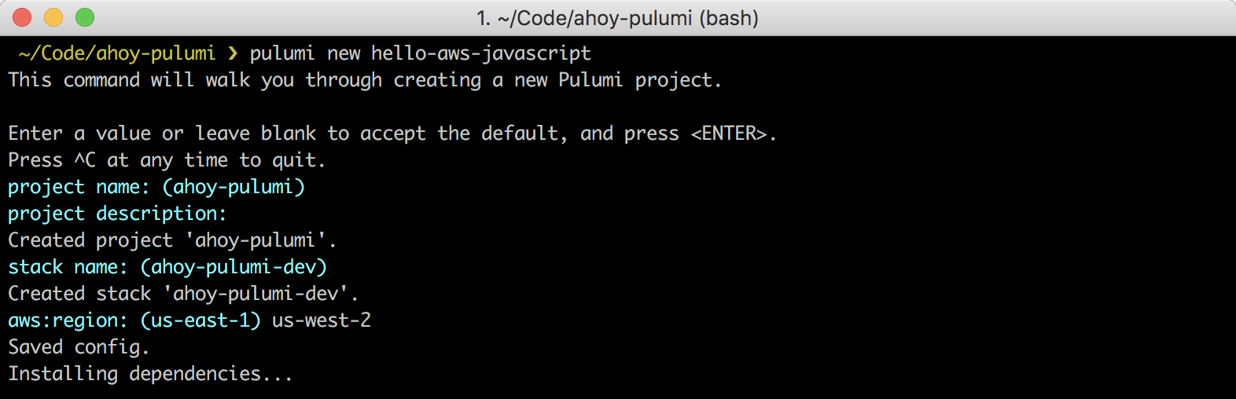Click the '~/Code/ahoy-pulumi' prompt path
Image resolution: width=1236 pixels, height=399 pixels.
click(116, 53)
